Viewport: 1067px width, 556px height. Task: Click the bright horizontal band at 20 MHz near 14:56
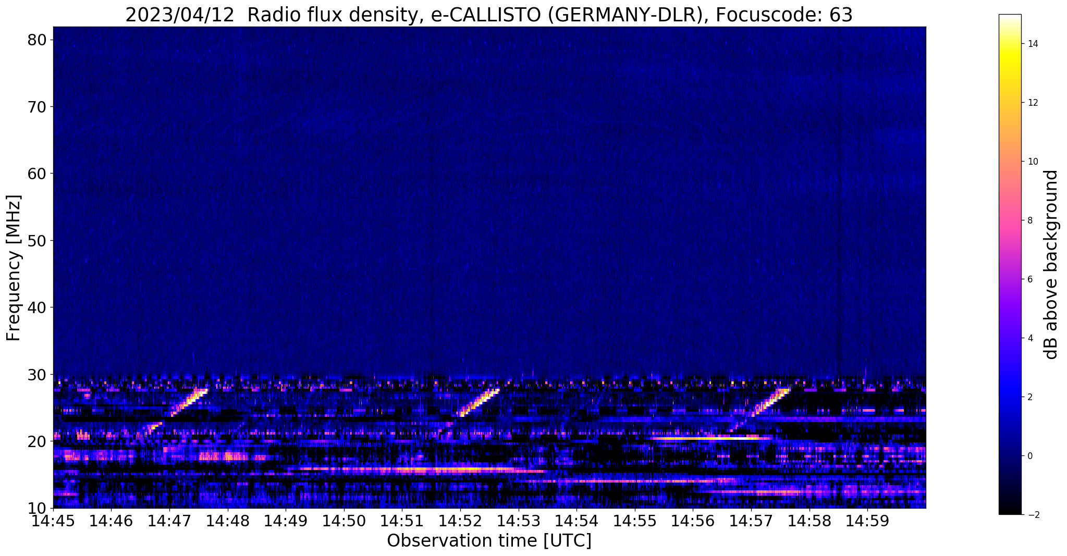pyautogui.click(x=710, y=439)
